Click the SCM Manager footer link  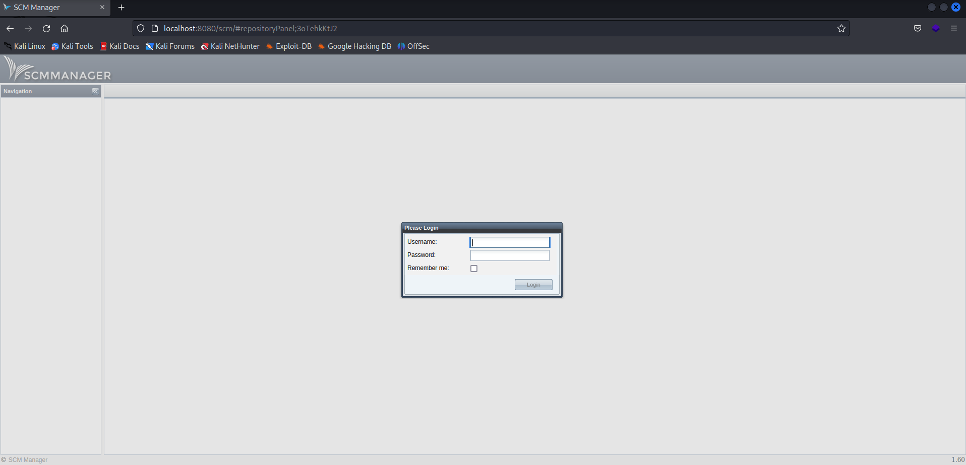[28, 459]
